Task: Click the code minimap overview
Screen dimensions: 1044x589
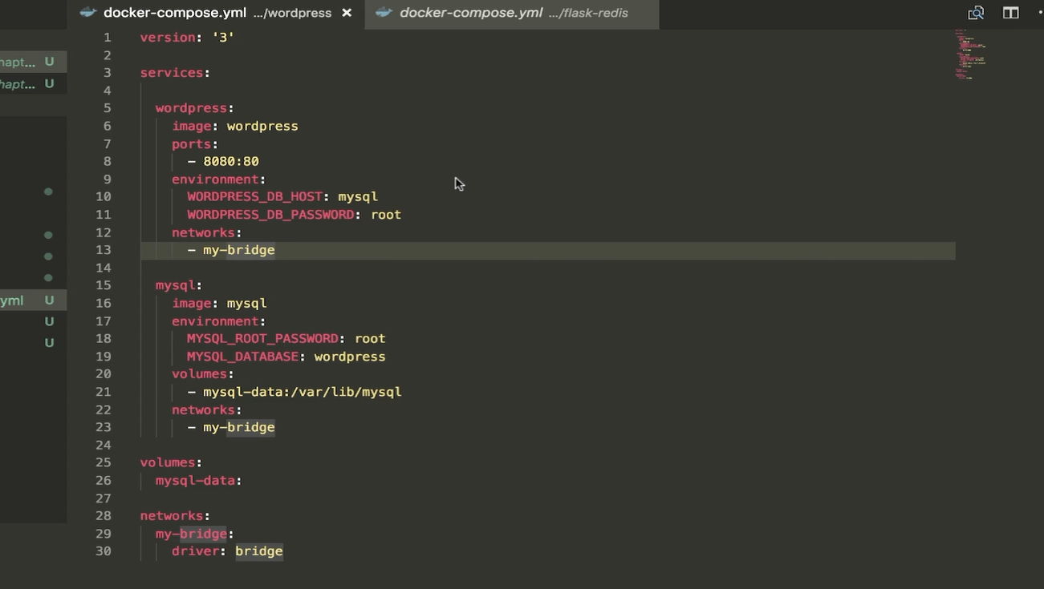Action: [x=970, y=54]
